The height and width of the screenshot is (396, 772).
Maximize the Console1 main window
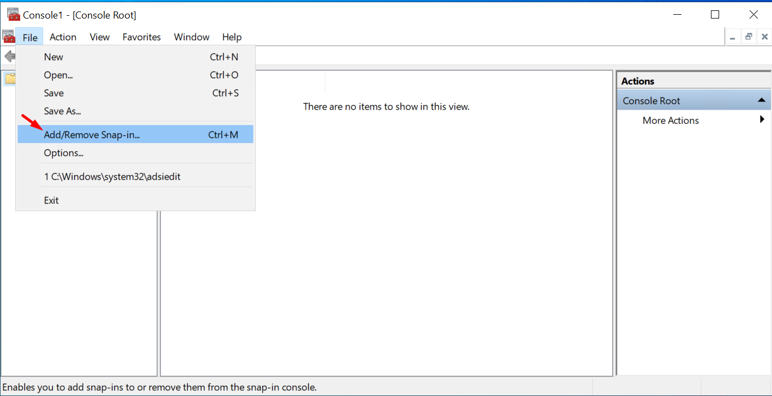tap(715, 15)
